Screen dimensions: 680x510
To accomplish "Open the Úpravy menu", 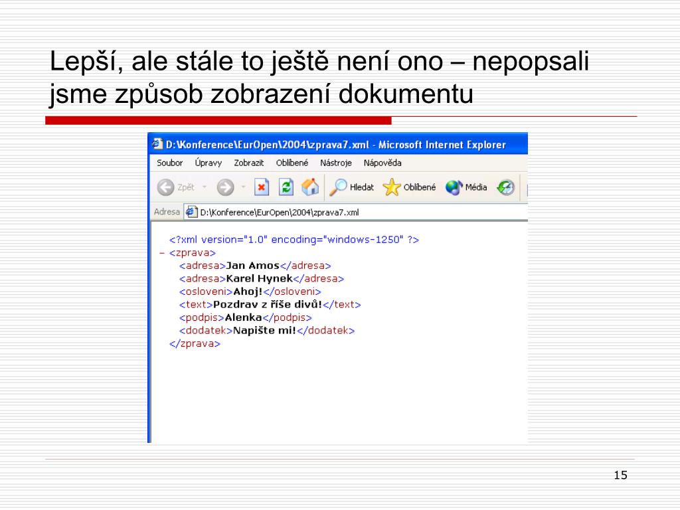I will [208, 163].
